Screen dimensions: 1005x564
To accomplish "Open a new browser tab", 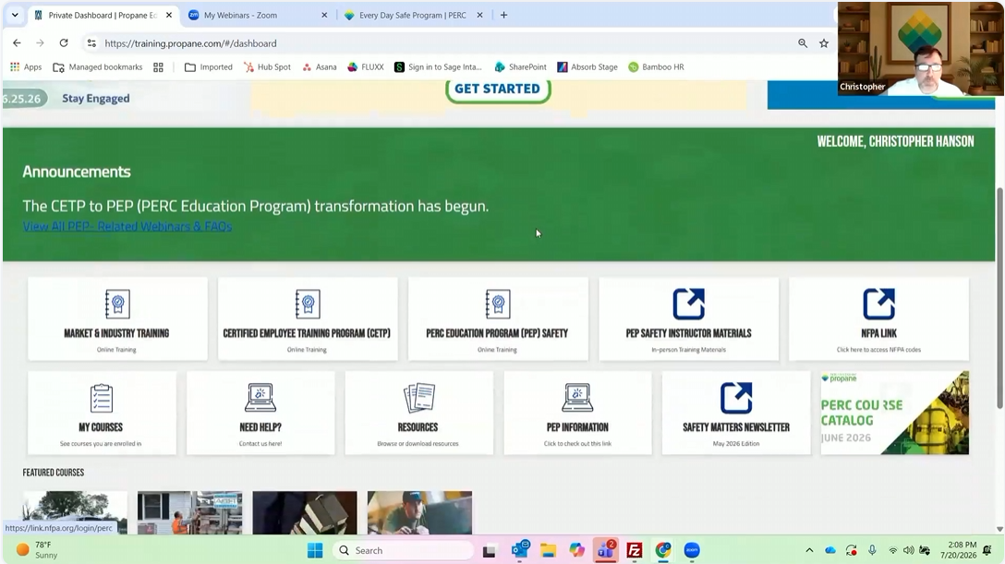I will (x=503, y=15).
